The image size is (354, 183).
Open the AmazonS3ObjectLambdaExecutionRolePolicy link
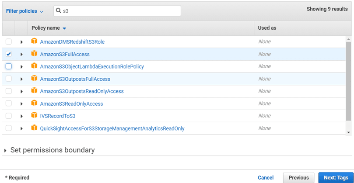click(x=92, y=67)
